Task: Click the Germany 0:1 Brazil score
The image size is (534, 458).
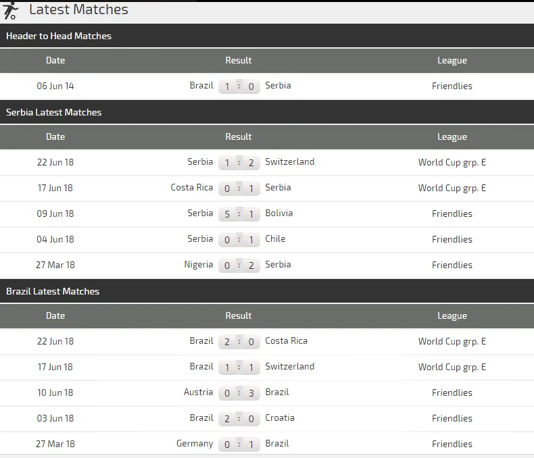Action: pyautogui.click(x=239, y=444)
